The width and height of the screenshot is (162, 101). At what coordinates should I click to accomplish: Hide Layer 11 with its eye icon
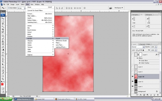[x=133, y=81]
